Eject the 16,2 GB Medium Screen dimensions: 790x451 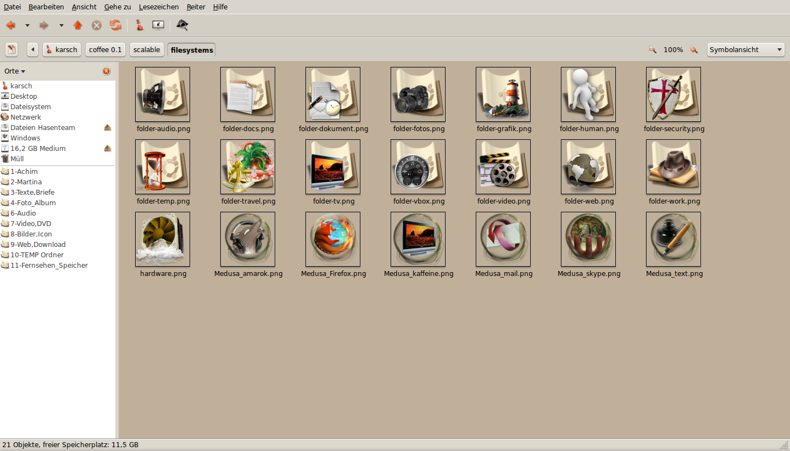click(108, 148)
